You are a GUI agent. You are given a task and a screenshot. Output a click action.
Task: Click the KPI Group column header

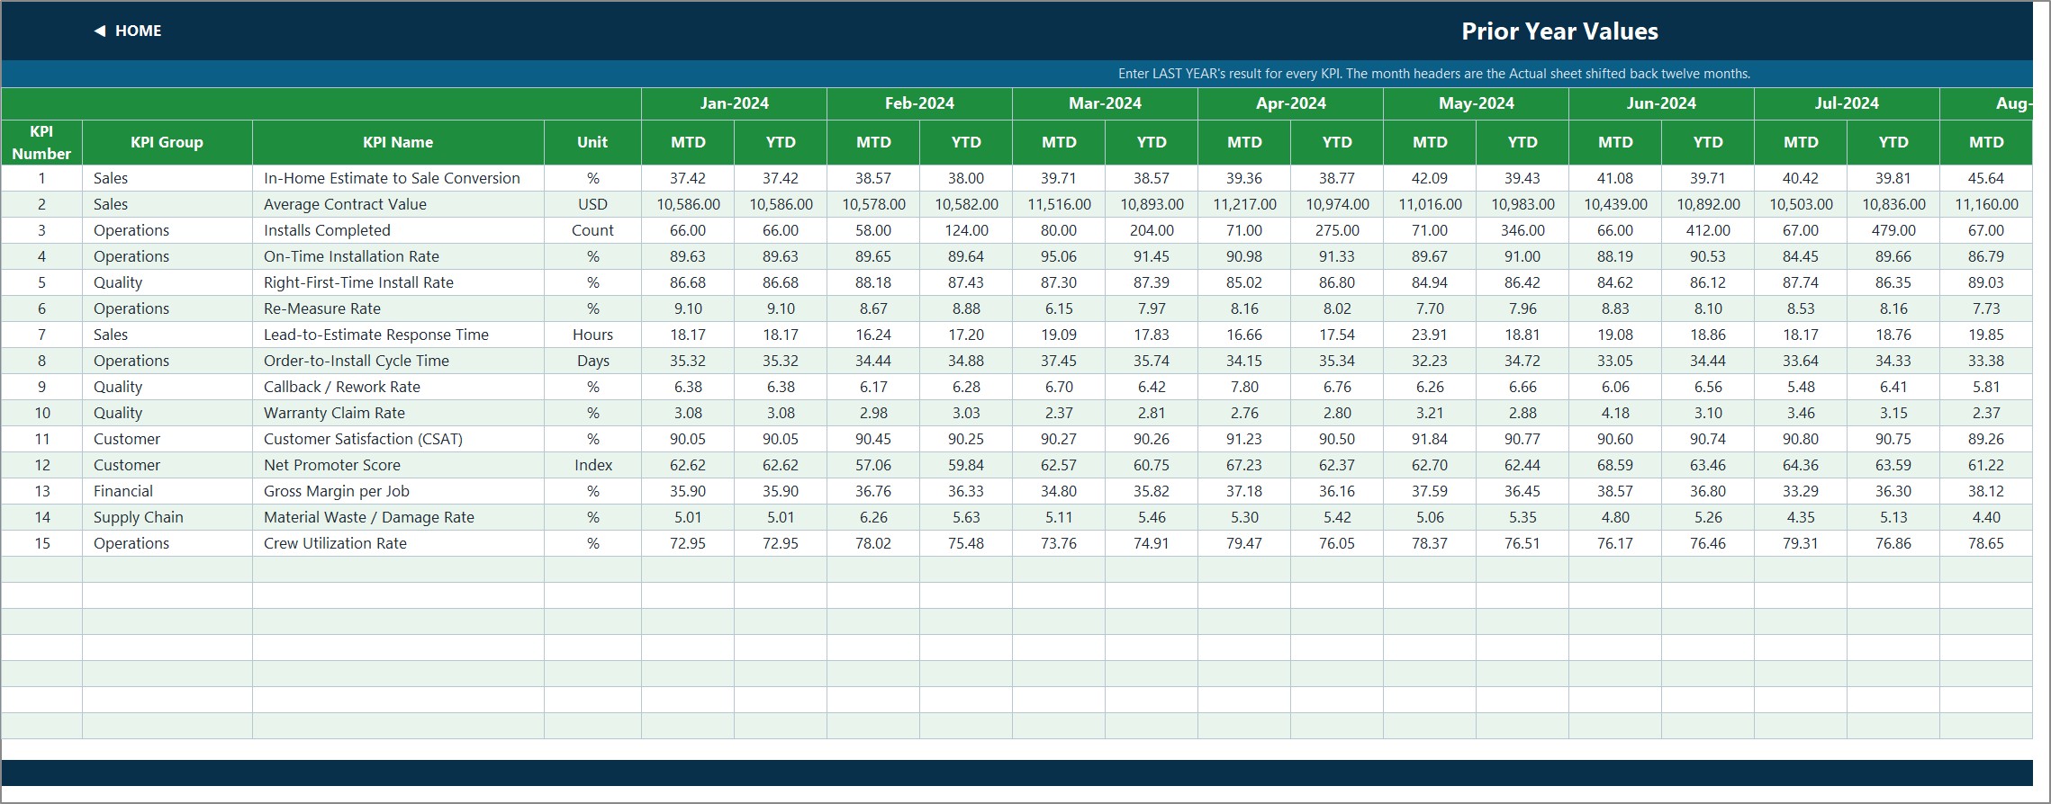point(167,142)
